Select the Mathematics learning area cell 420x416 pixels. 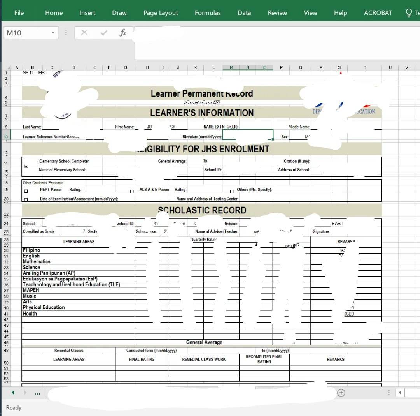coord(78,261)
